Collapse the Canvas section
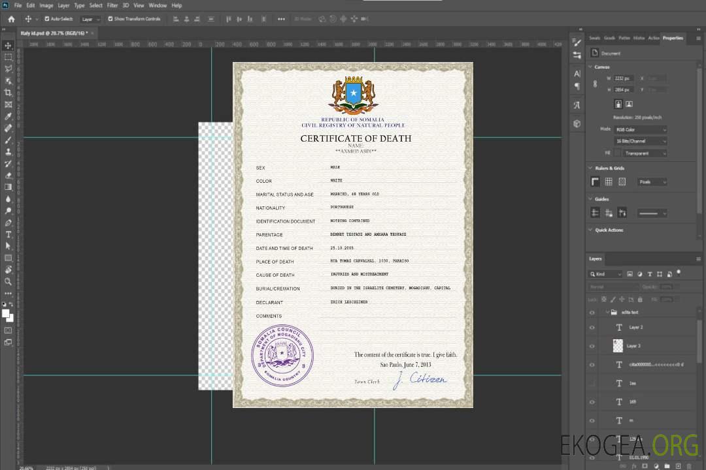 590,67
